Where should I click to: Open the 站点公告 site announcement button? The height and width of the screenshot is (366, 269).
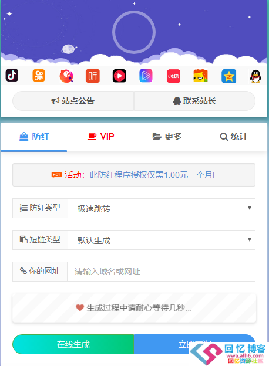73,101
